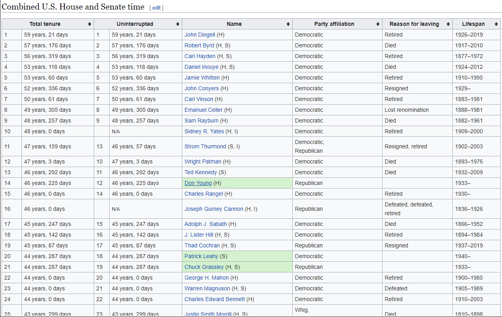Select total tenure '52 years, 336 days' cell
The height and width of the screenshot is (317, 502).
tap(58, 88)
